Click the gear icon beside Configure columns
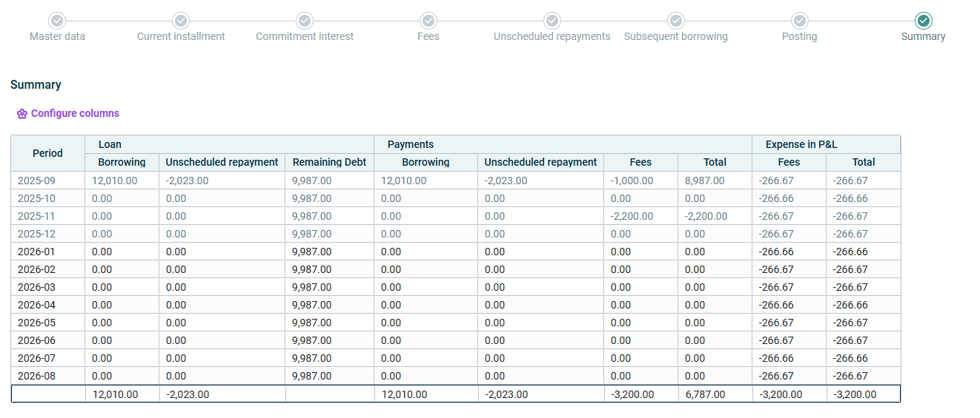This screenshot has height=418, width=980. (x=22, y=114)
